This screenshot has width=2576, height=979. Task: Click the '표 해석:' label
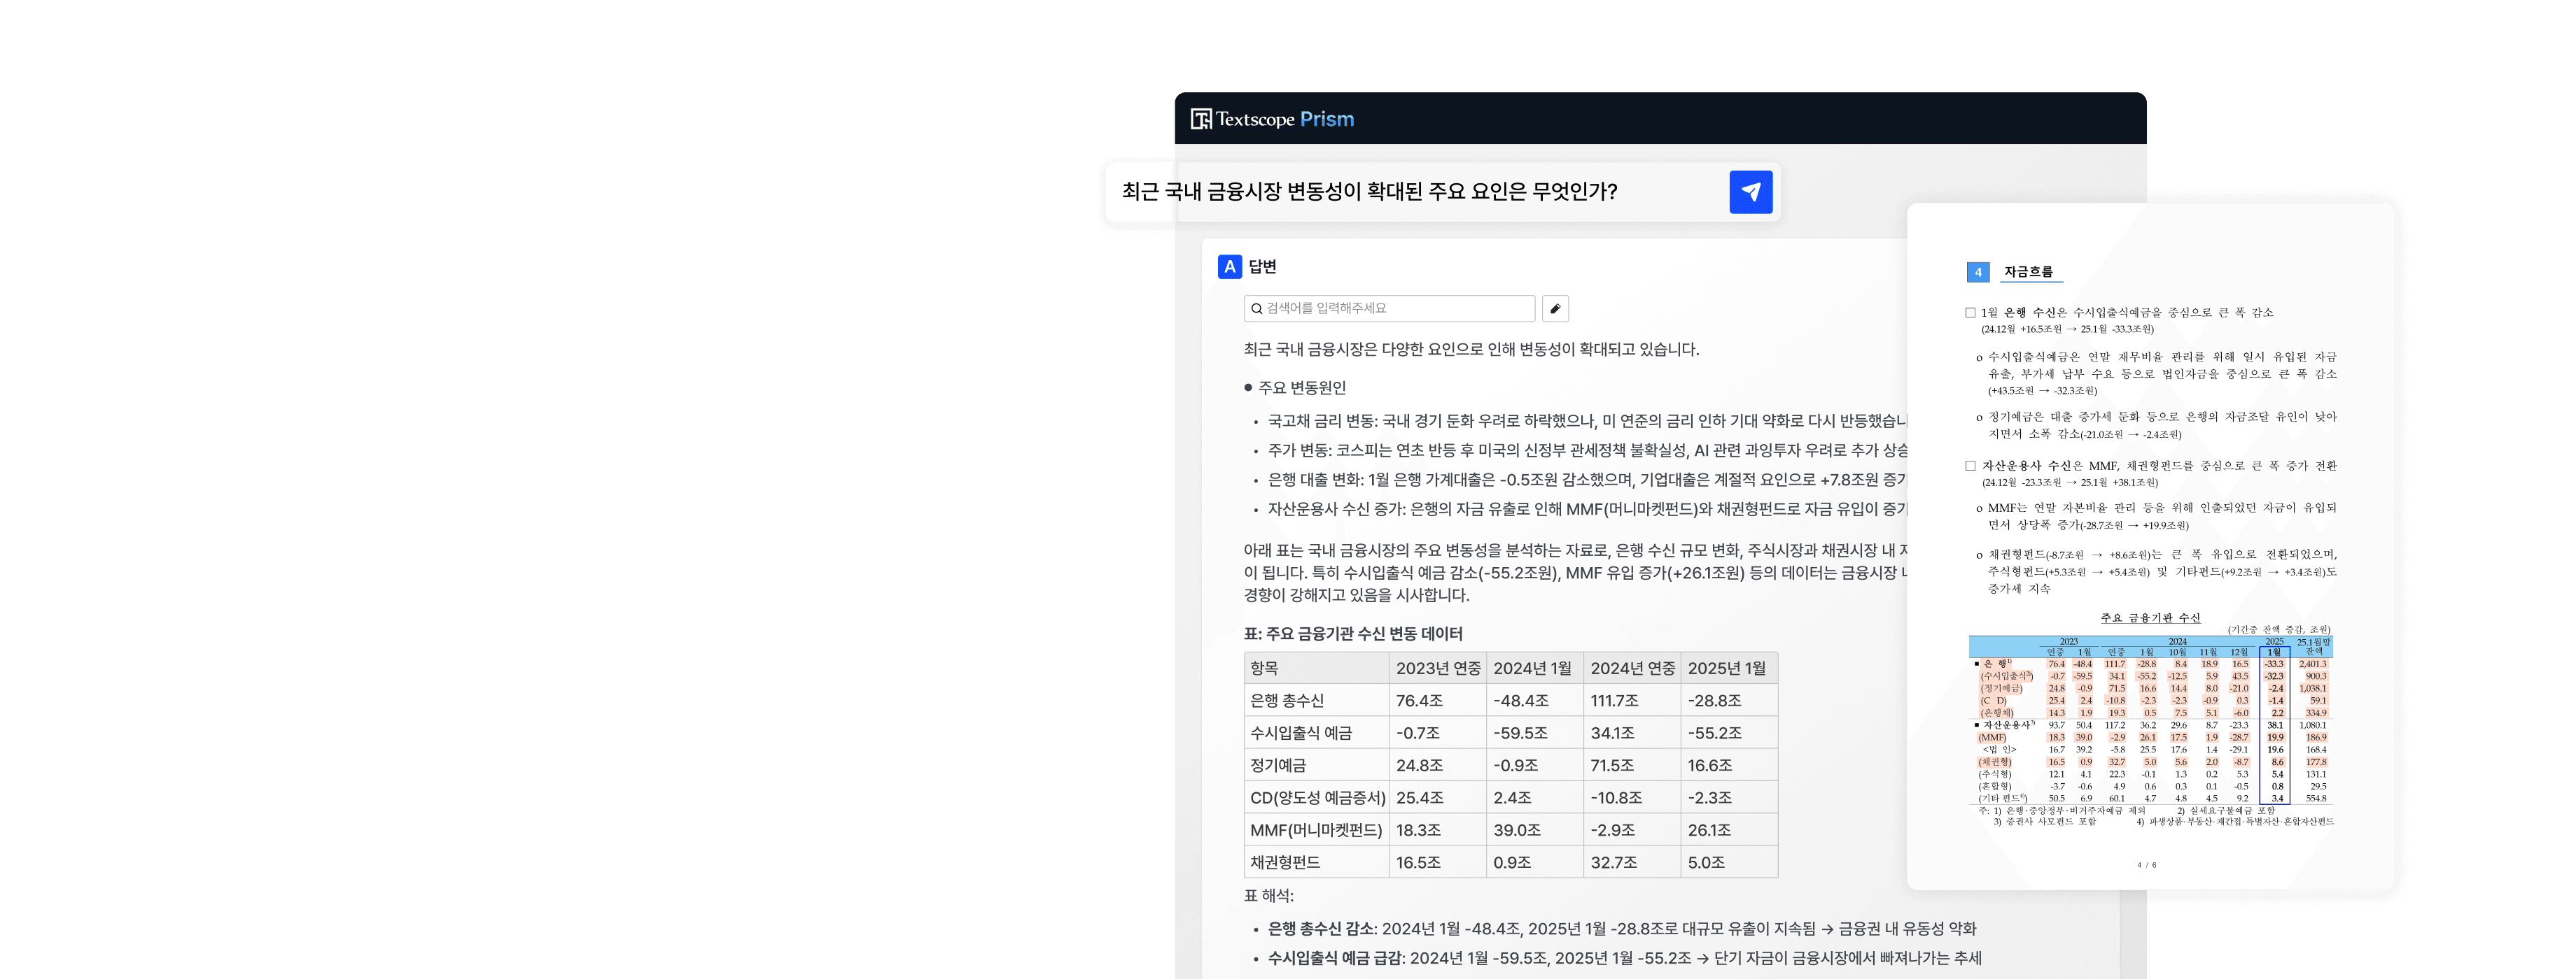pos(1268,896)
